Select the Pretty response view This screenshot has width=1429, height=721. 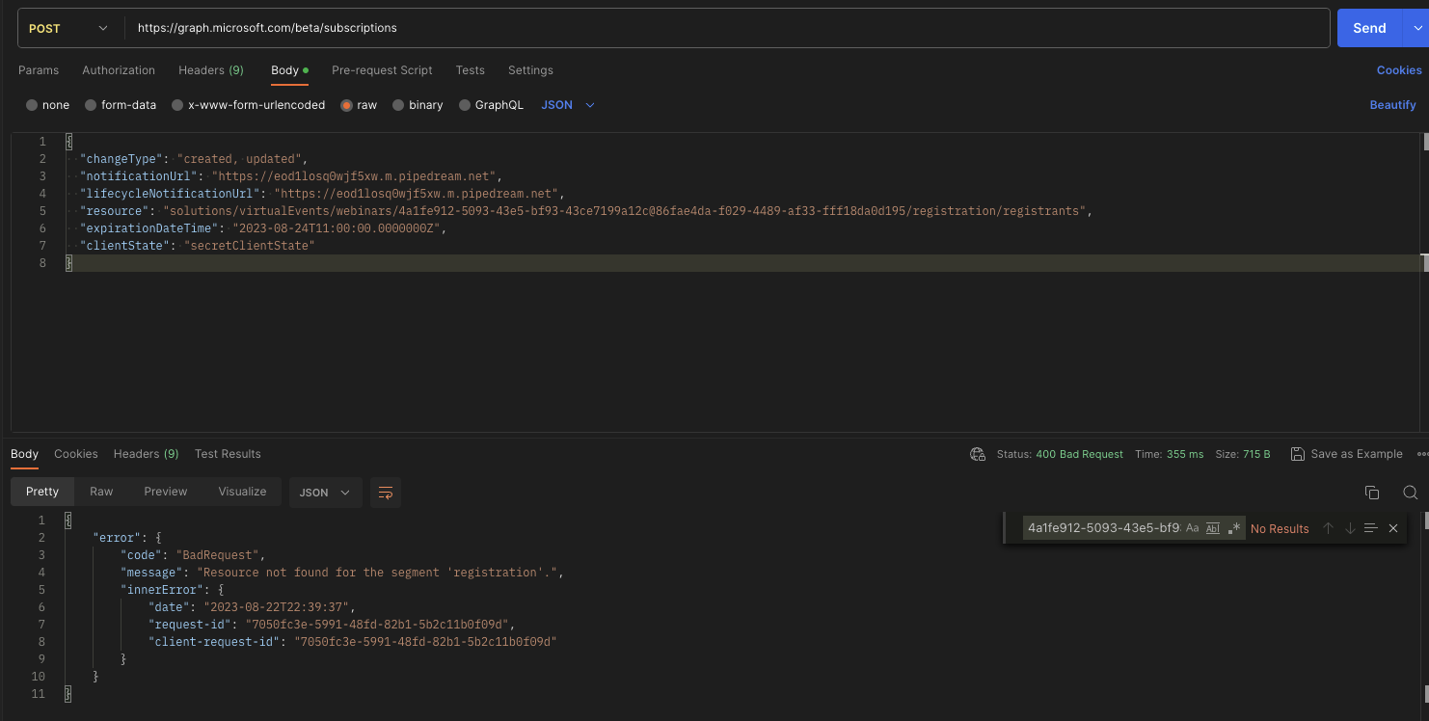42,492
